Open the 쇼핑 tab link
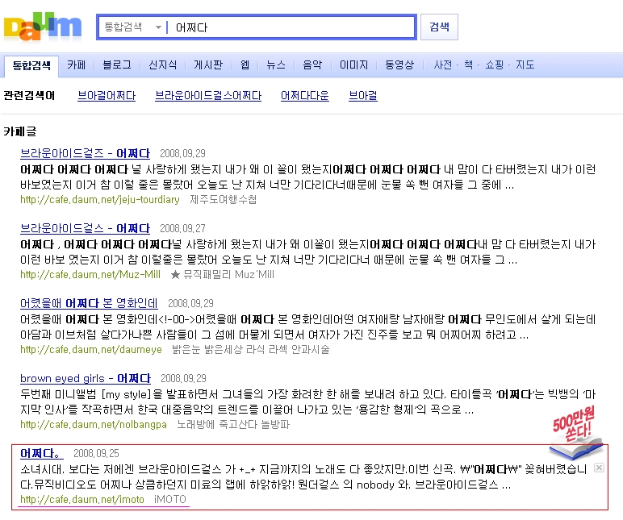 pos(494,64)
